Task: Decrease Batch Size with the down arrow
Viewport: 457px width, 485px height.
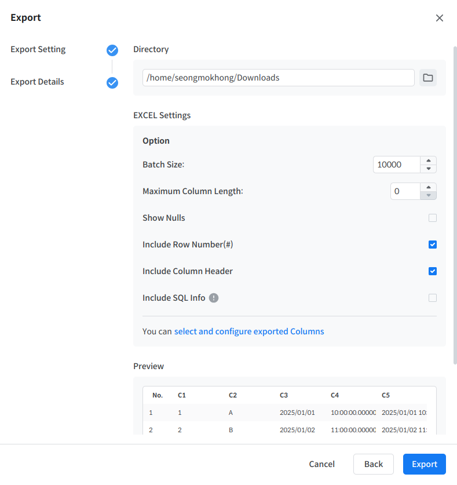Action: click(x=428, y=169)
